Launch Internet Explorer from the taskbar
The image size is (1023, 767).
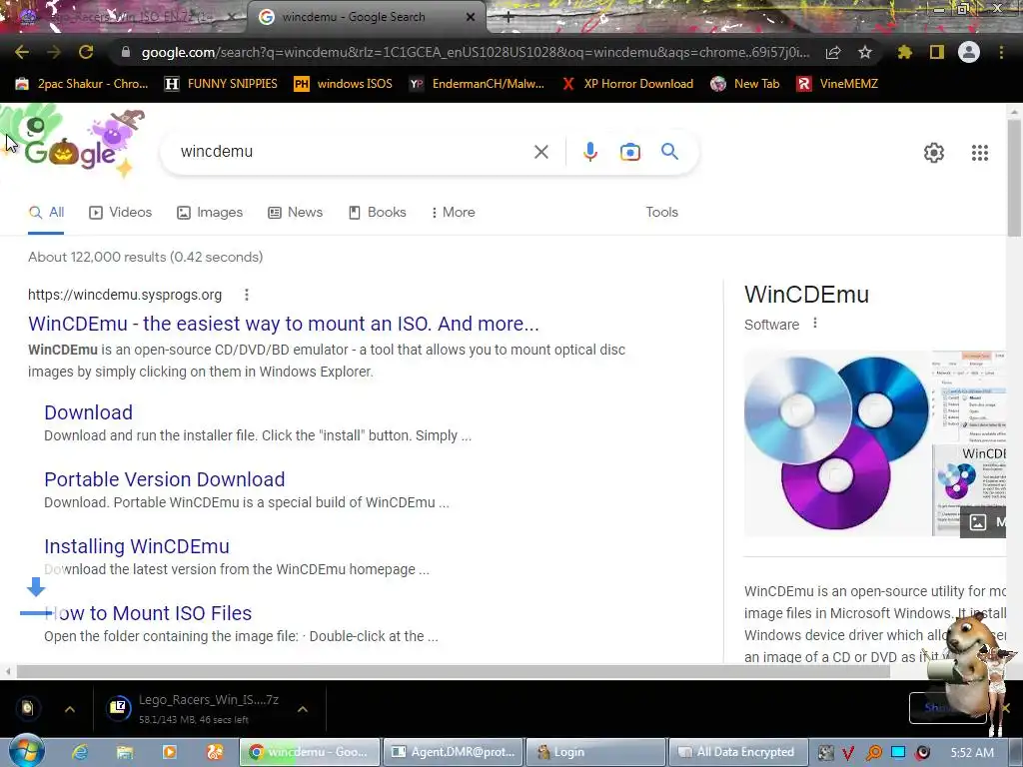click(80, 752)
